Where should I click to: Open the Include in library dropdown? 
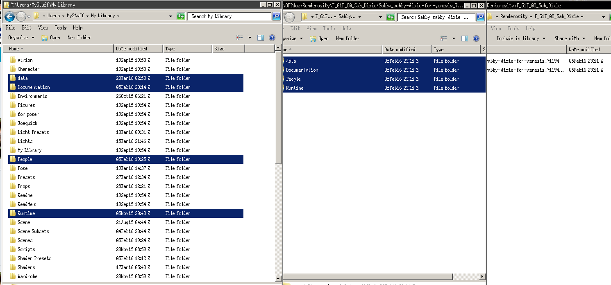521,38
